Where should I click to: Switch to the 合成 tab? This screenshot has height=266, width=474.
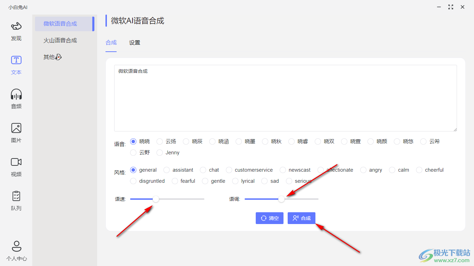[x=111, y=43]
